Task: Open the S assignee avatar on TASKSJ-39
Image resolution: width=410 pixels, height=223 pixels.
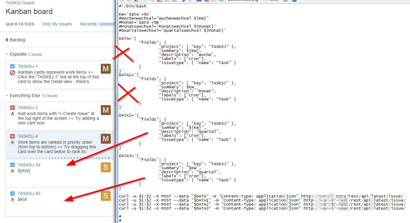Action: pos(106,167)
